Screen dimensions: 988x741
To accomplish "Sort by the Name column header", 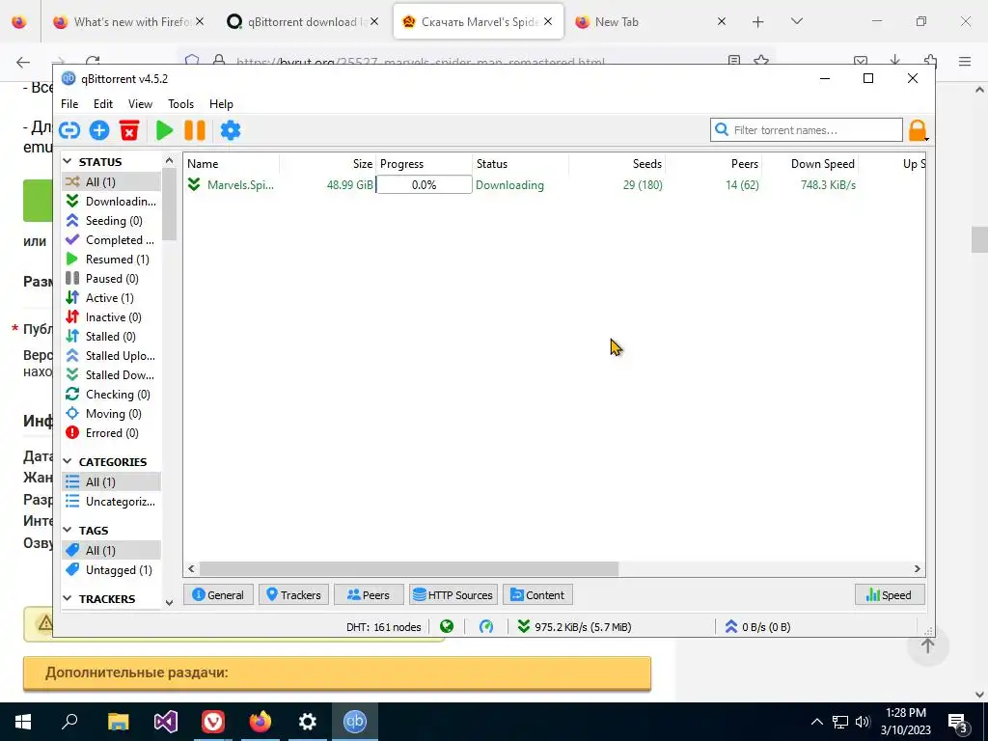I will click(x=232, y=164).
